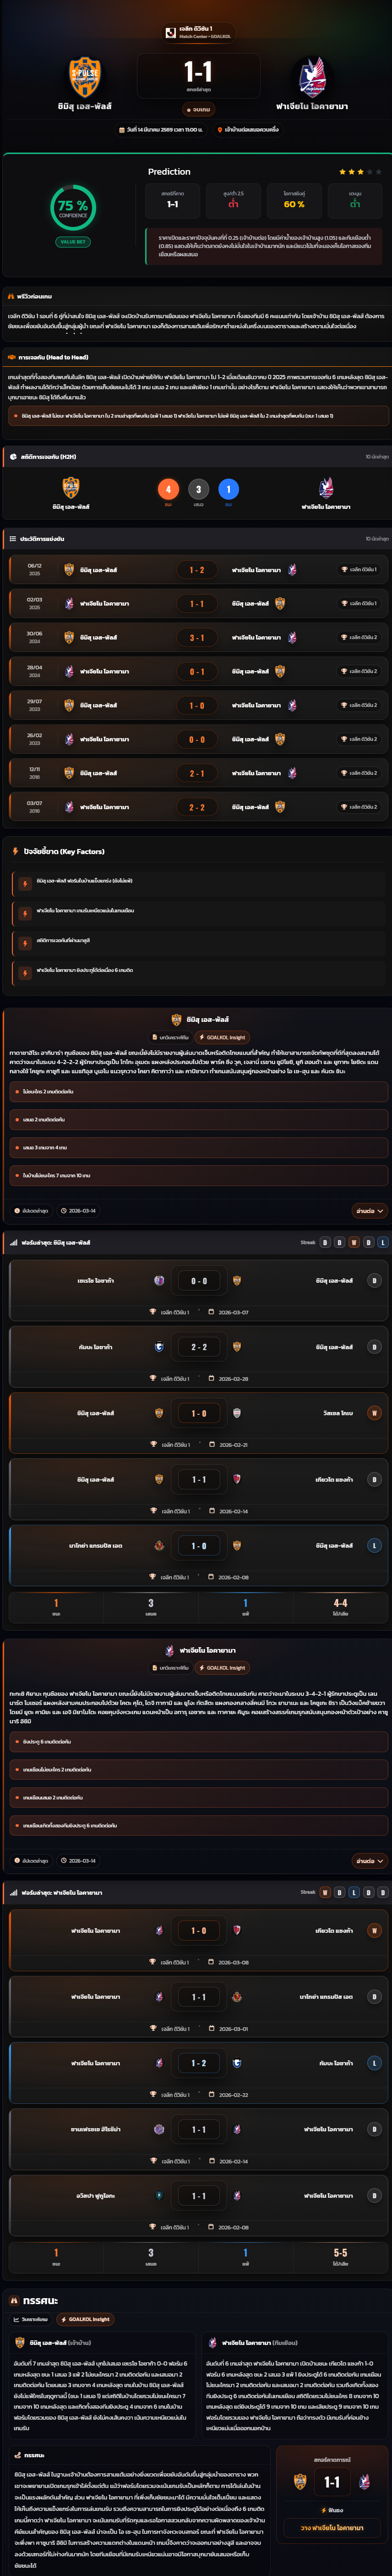Click the first Key Factors lightning icon
Screen dimensions: 392x2576
24,881
